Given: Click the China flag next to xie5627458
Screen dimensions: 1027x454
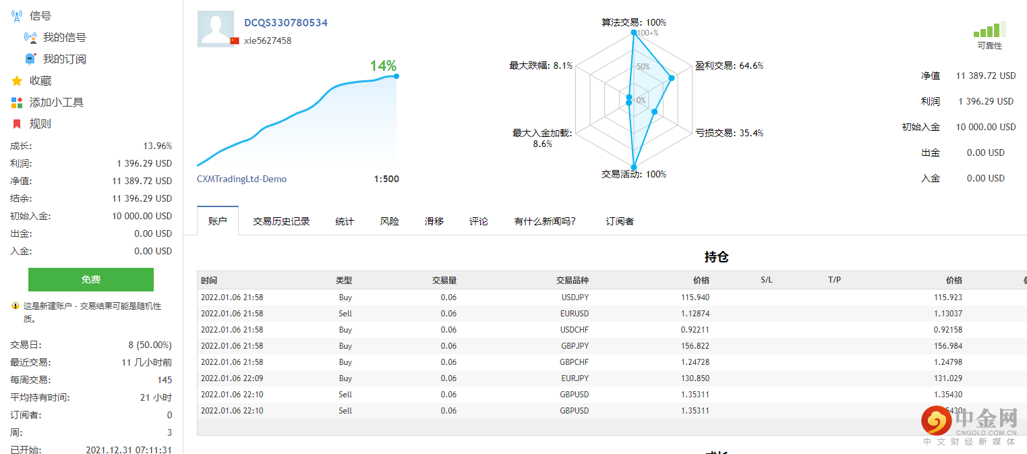Looking at the screenshot, I should 235,39.
